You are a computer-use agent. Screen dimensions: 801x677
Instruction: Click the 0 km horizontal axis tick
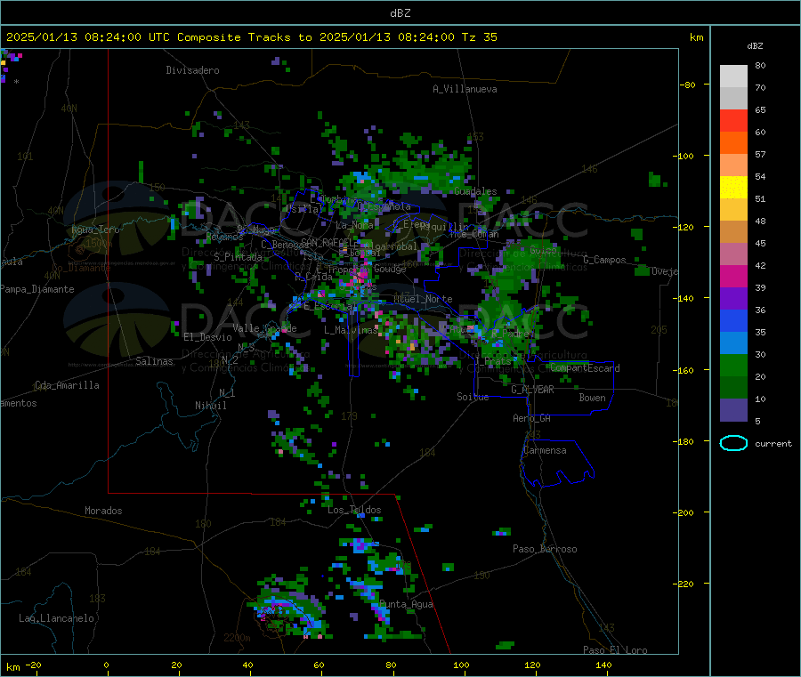106,665
